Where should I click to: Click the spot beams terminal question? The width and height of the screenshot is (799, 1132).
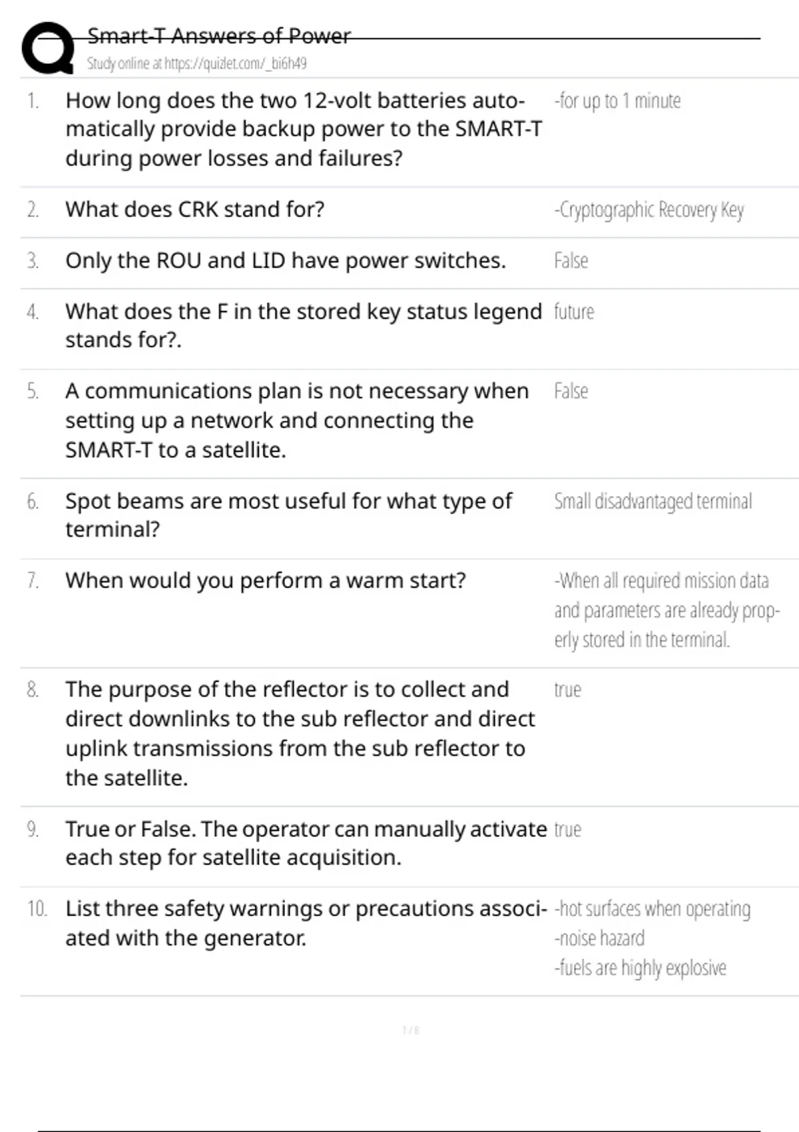pyautogui.click(x=288, y=515)
